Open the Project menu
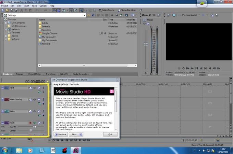The width and height of the screenshot is (233, 154). [4, 6]
